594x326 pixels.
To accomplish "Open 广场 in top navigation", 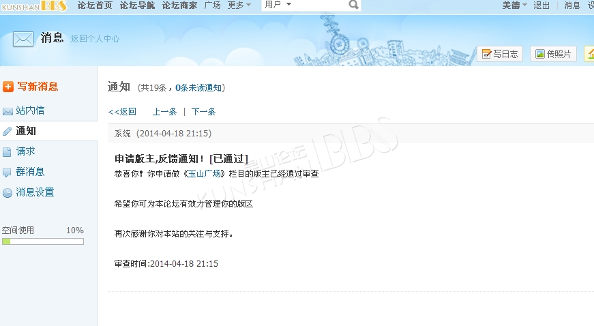I will tap(213, 5).
